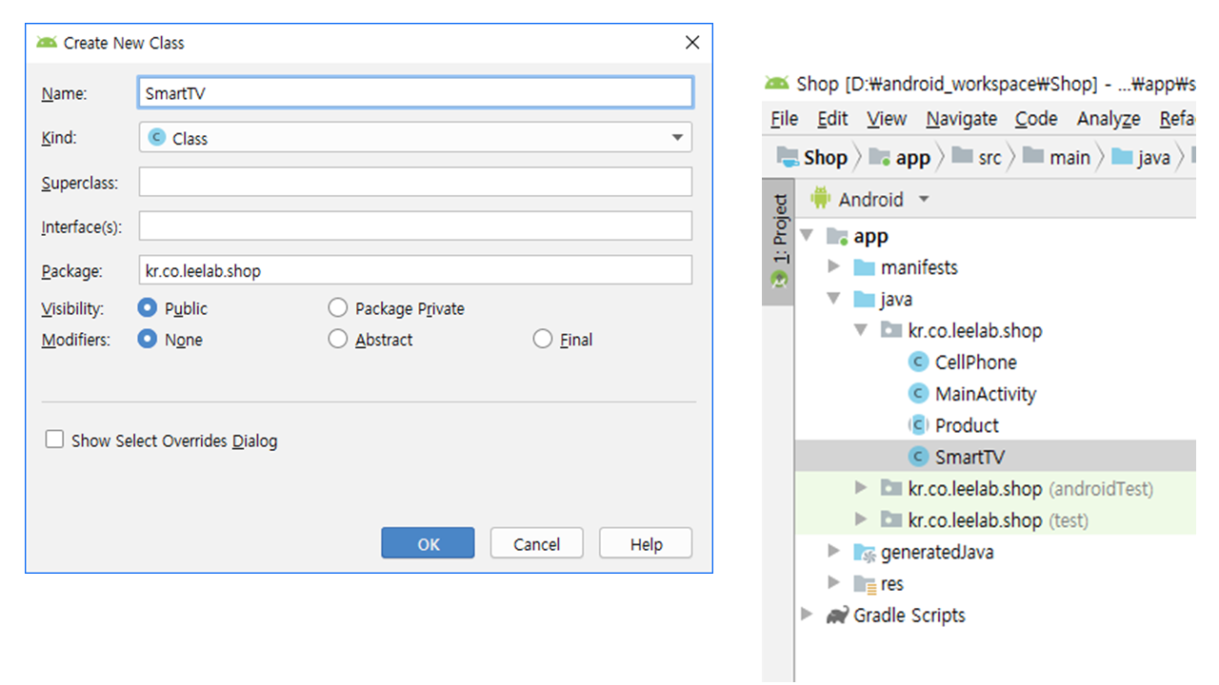Click in the Superclass input field
1219x685 pixels.
[x=415, y=183]
